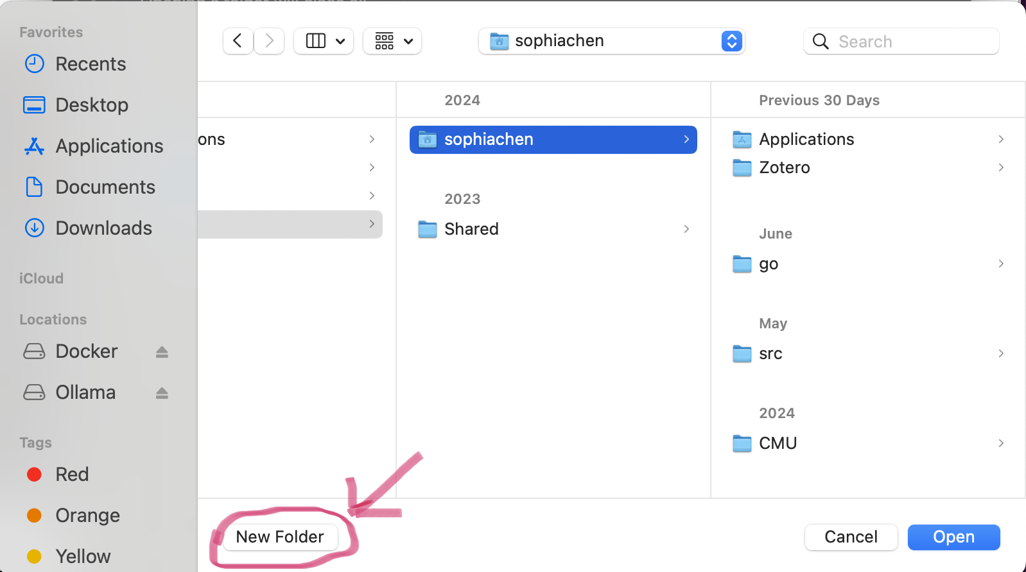
Task: Open Documents from the sidebar
Action: pyautogui.click(x=105, y=187)
